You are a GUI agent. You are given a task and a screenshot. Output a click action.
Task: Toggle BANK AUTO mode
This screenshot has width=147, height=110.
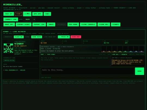(36, 37)
